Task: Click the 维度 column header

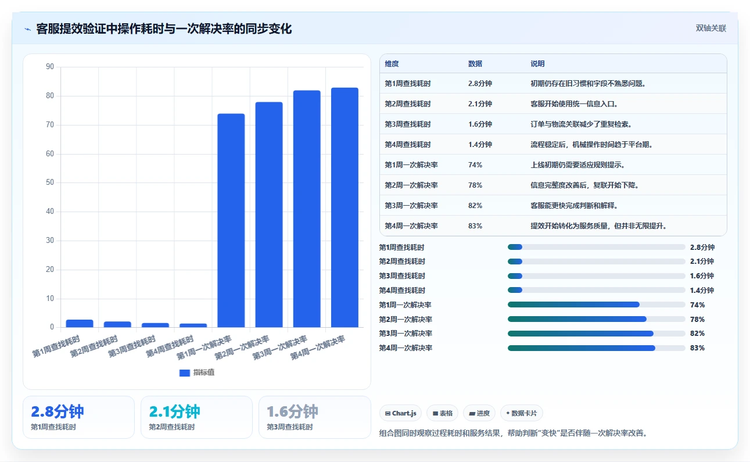Action: [392, 64]
